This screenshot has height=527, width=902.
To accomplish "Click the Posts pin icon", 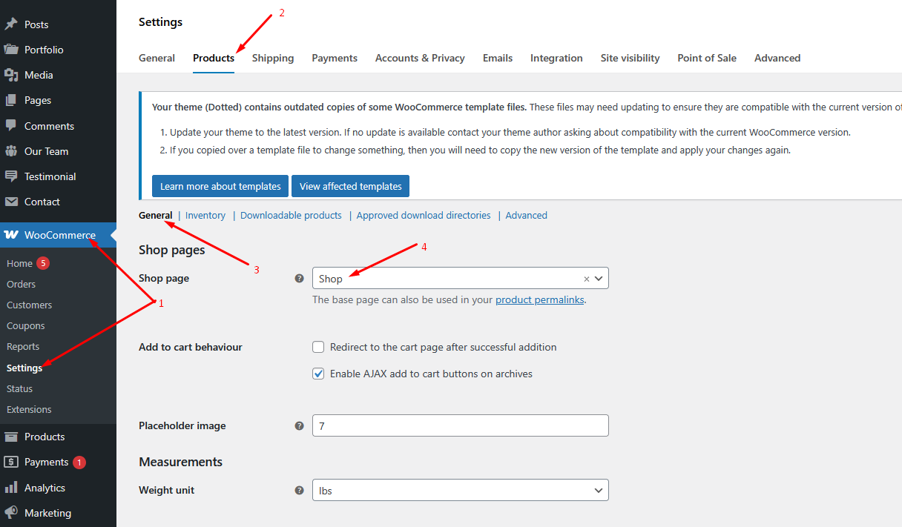I will pyautogui.click(x=11, y=24).
